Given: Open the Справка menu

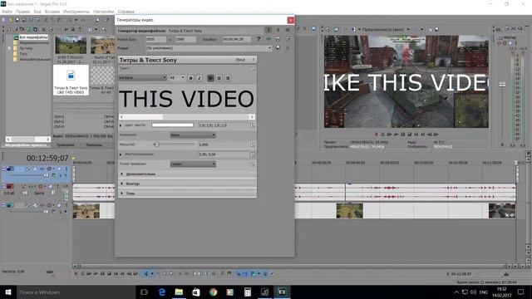Looking at the screenshot, I should 126,12.
